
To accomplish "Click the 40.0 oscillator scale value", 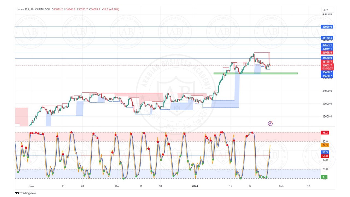I will click(x=325, y=160).
